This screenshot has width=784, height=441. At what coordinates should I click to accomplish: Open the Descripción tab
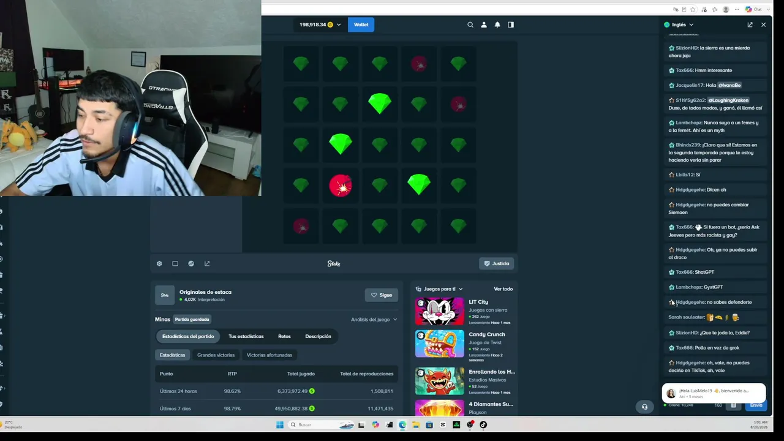(x=318, y=336)
